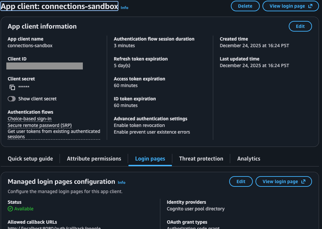
Task: Go to the Threat protection tab
Action: point(201,159)
